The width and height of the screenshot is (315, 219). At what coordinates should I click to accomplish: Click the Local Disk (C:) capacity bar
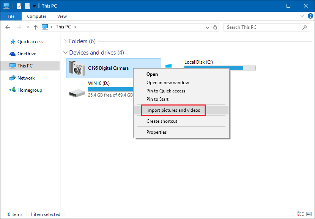[220, 68]
